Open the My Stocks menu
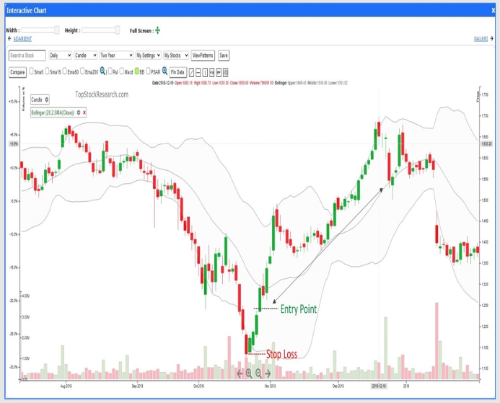This screenshot has width=500, height=403. [175, 56]
